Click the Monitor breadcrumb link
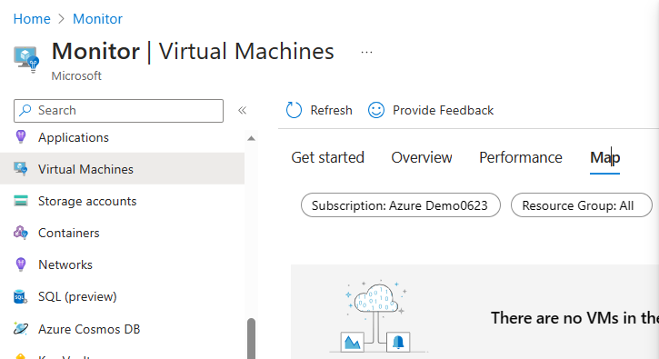 click(x=97, y=19)
